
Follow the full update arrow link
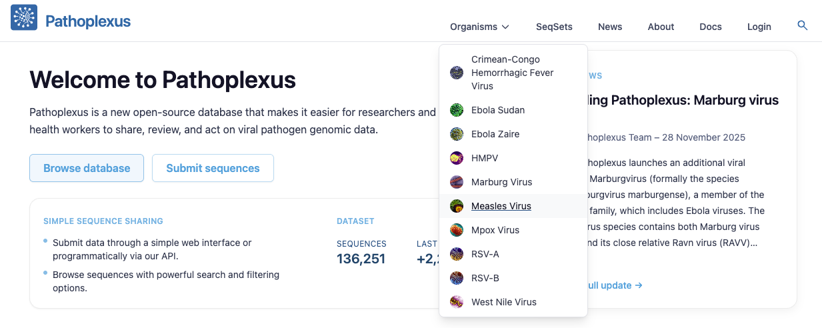click(613, 285)
